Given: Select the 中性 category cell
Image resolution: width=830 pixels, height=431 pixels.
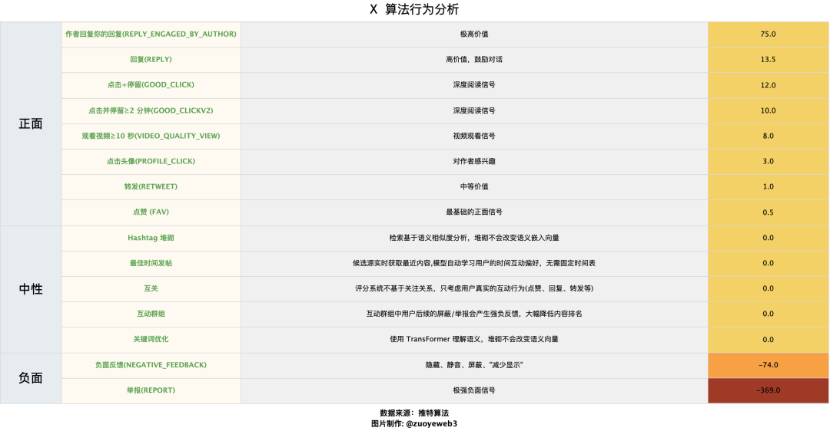Looking at the screenshot, I should (x=31, y=289).
